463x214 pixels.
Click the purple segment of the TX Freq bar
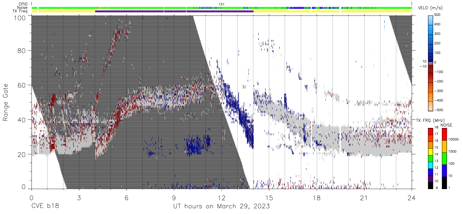pos(174,11)
